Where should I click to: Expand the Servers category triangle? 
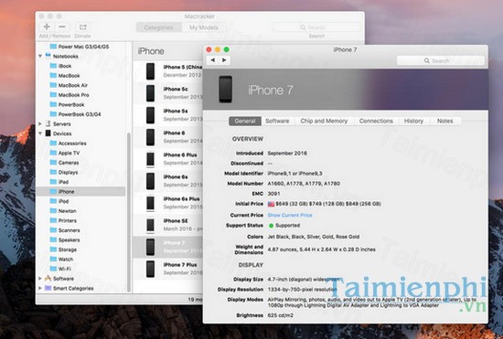point(40,123)
